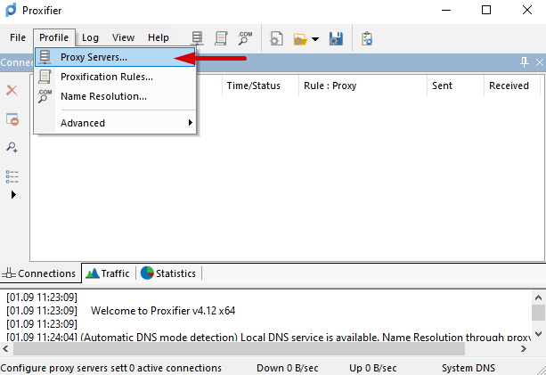The height and width of the screenshot is (375, 546).
Task: Click the window with red circle sidebar icon
Action: pos(12,119)
